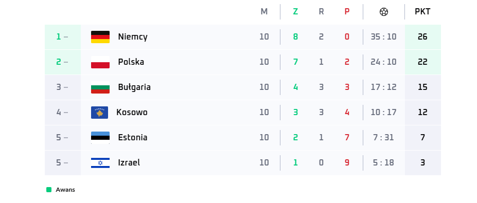The image size is (477, 203).
Task: Click the Israel flag icon
Action: click(100, 163)
